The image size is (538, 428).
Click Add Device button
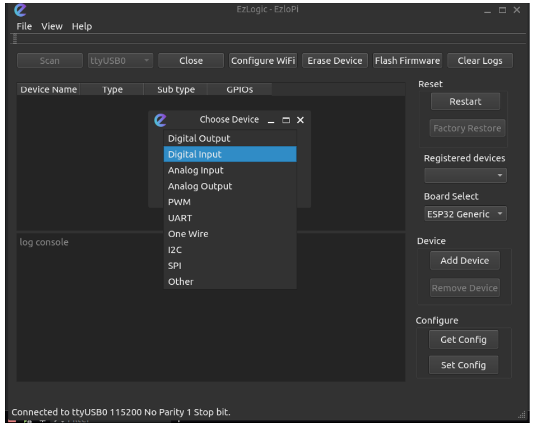pyautogui.click(x=465, y=261)
